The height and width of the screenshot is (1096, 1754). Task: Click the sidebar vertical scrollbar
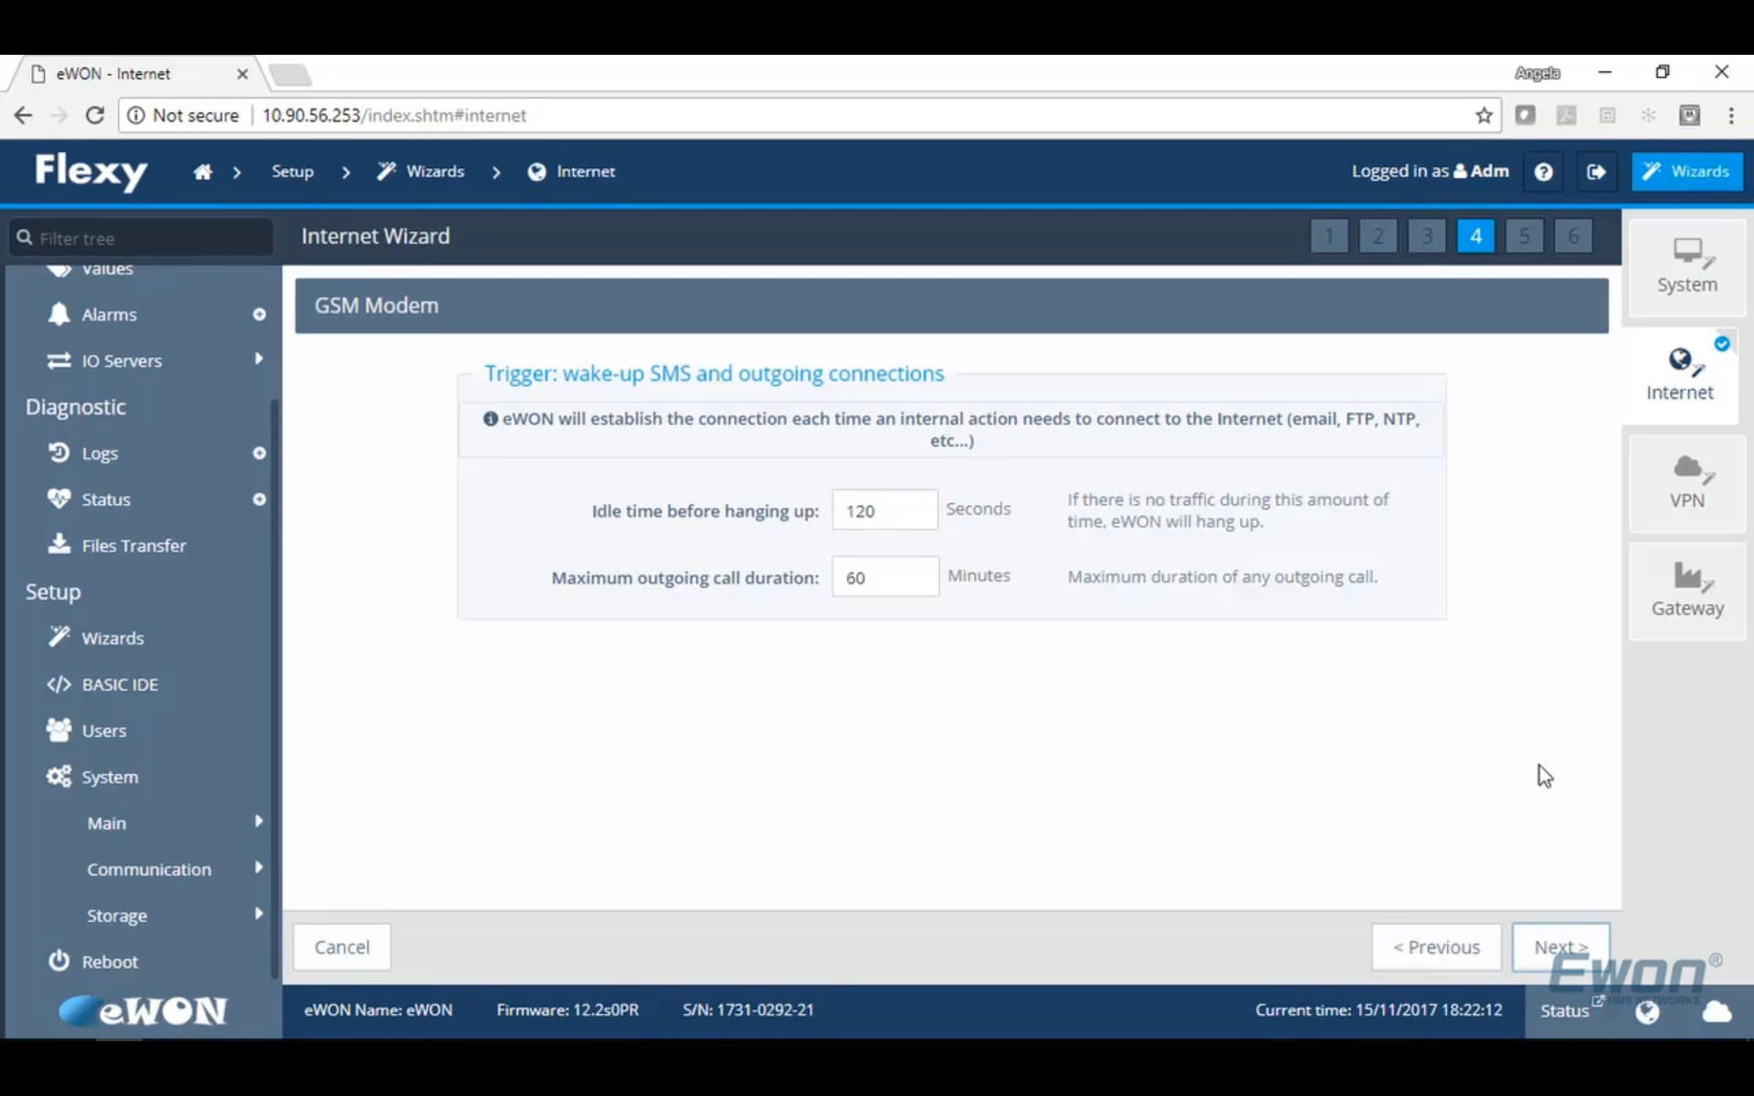point(275,690)
